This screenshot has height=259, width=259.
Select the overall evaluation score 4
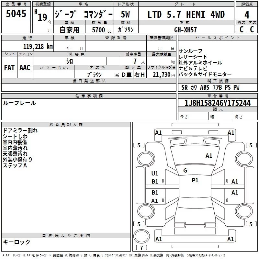(x=247, y=14)
